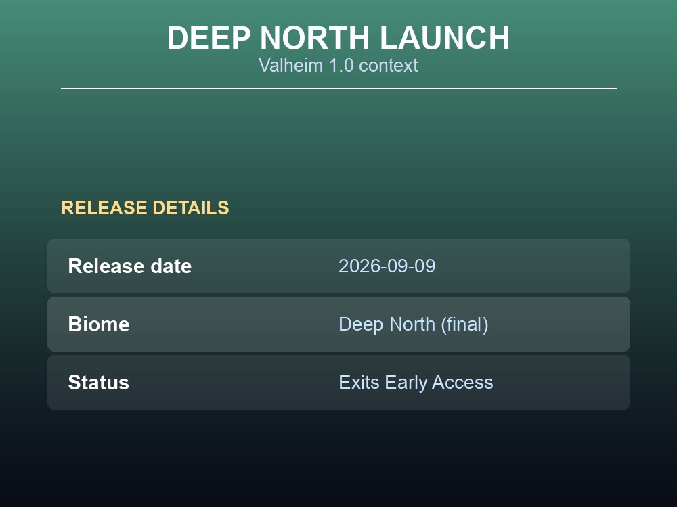677x507 pixels.
Task: Click the 'Valheim 1.0 context' subtitle
Action: click(338, 66)
